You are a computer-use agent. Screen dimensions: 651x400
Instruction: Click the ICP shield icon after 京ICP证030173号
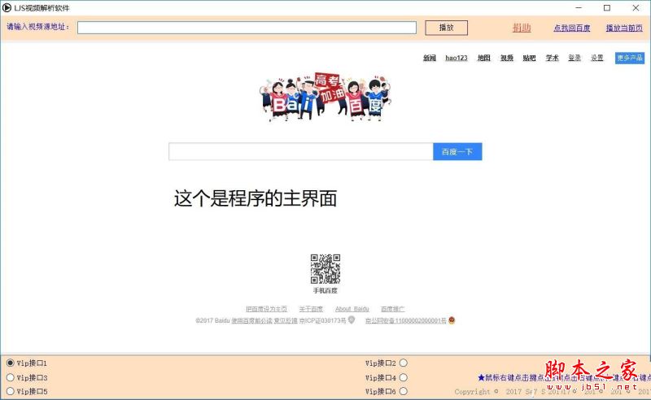coord(352,320)
